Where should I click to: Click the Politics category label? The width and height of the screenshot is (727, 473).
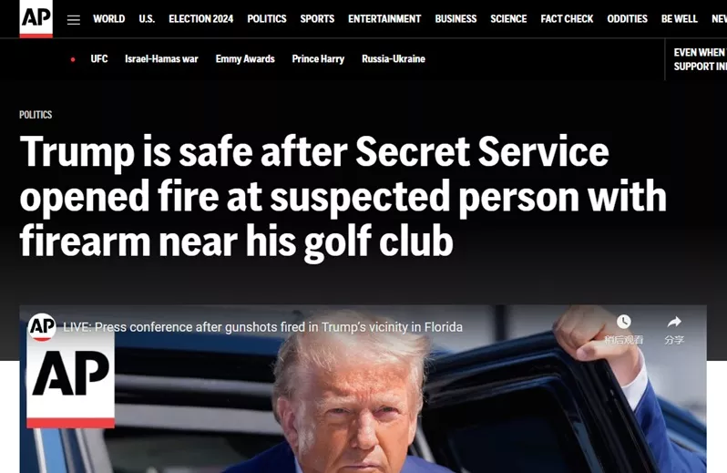[36, 115]
